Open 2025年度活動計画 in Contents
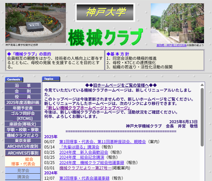 23,102
